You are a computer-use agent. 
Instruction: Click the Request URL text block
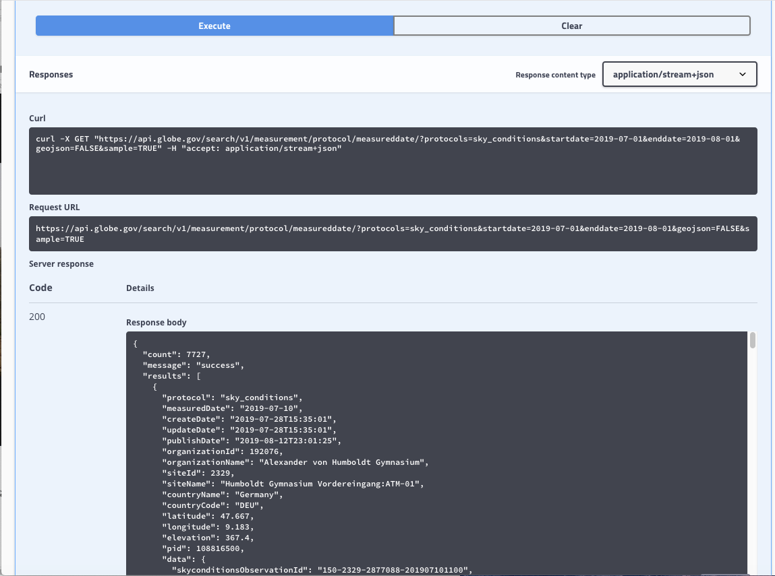pyautogui.click(x=393, y=234)
